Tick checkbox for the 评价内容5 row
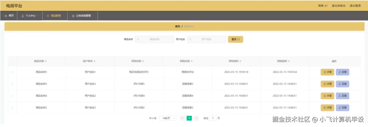368x127 pixels. click(12, 84)
